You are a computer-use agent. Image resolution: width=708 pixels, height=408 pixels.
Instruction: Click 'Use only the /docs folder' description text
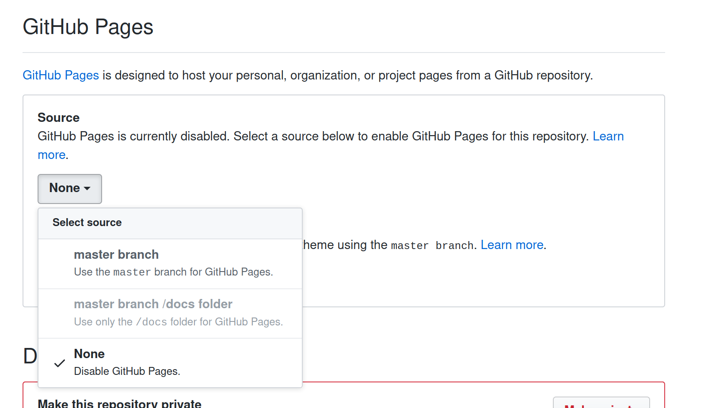tap(179, 322)
